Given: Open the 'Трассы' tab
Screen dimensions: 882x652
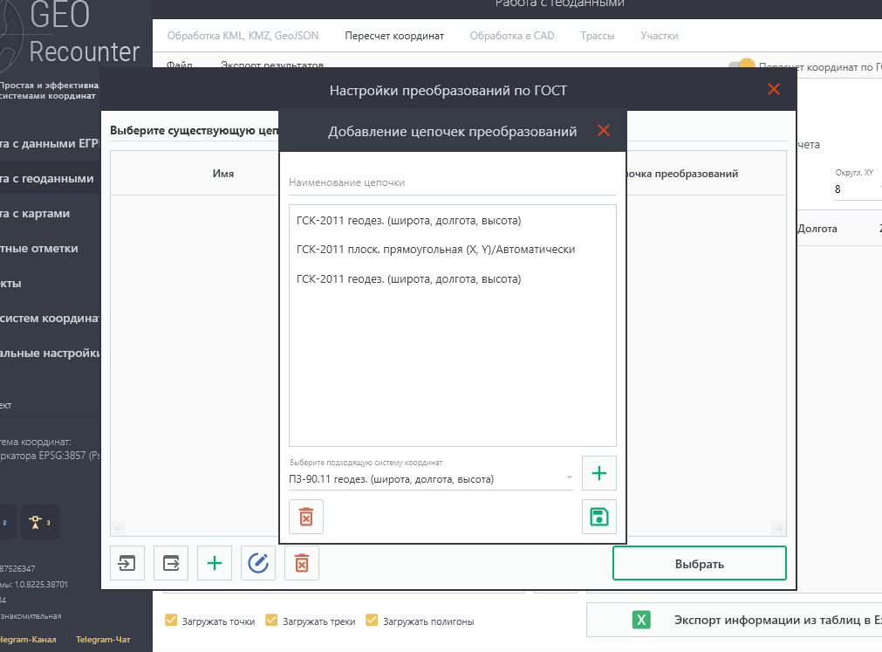Looking at the screenshot, I should click(597, 36).
